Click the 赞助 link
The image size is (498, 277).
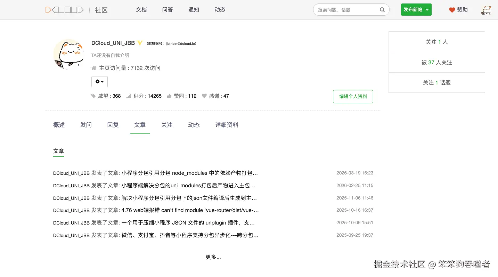462,10
